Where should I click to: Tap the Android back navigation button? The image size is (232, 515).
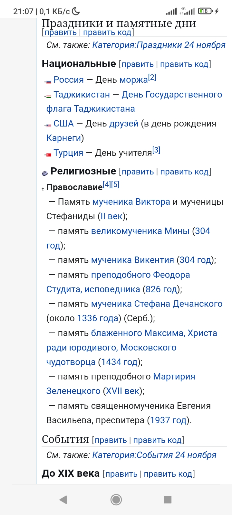[x=63, y=500]
